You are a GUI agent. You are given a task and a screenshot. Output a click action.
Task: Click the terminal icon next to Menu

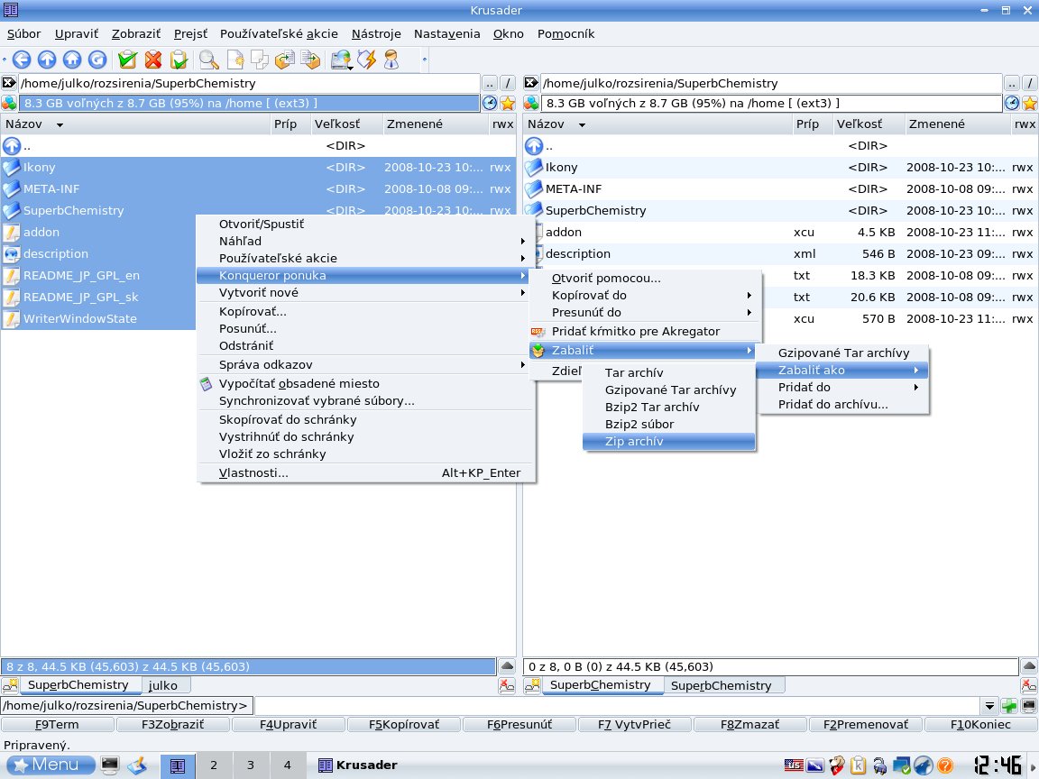pos(110,765)
